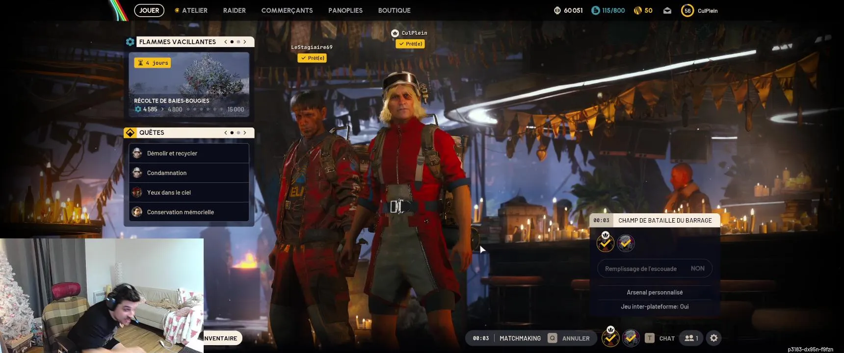Click LeStagiaire69 player name tag
Image resolution: width=844 pixels, height=353 pixels.
pyautogui.click(x=312, y=48)
